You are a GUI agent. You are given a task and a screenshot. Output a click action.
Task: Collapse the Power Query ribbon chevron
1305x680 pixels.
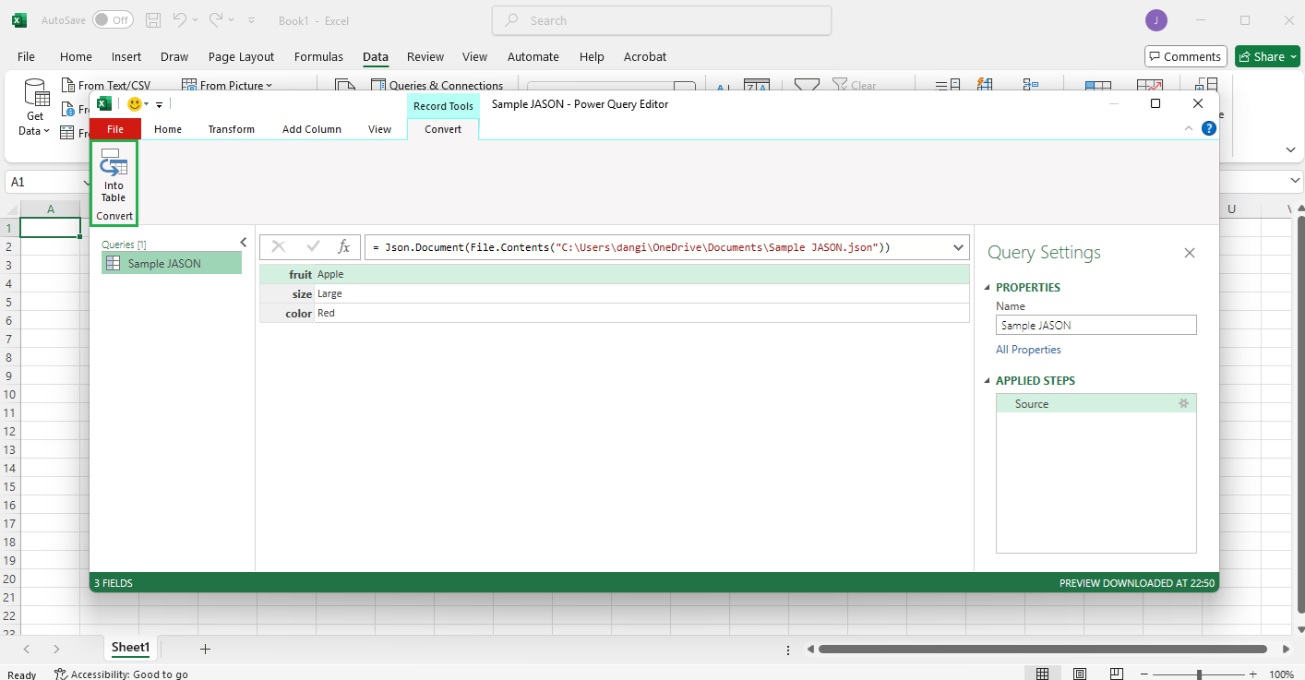coord(1189,129)
